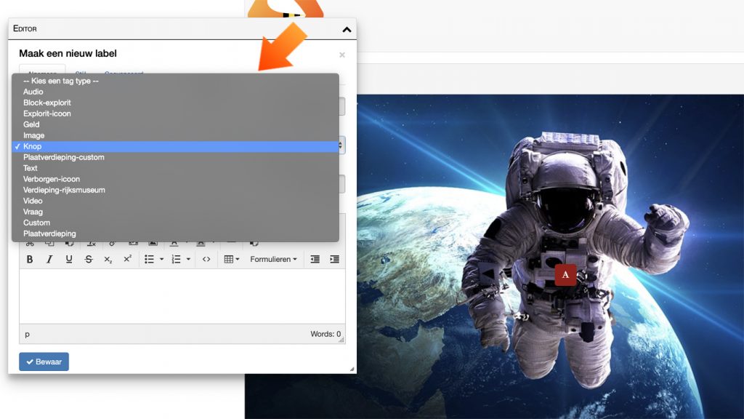Set text as superscript
Viewport: 744px width, 419px height.
[127, 259]
